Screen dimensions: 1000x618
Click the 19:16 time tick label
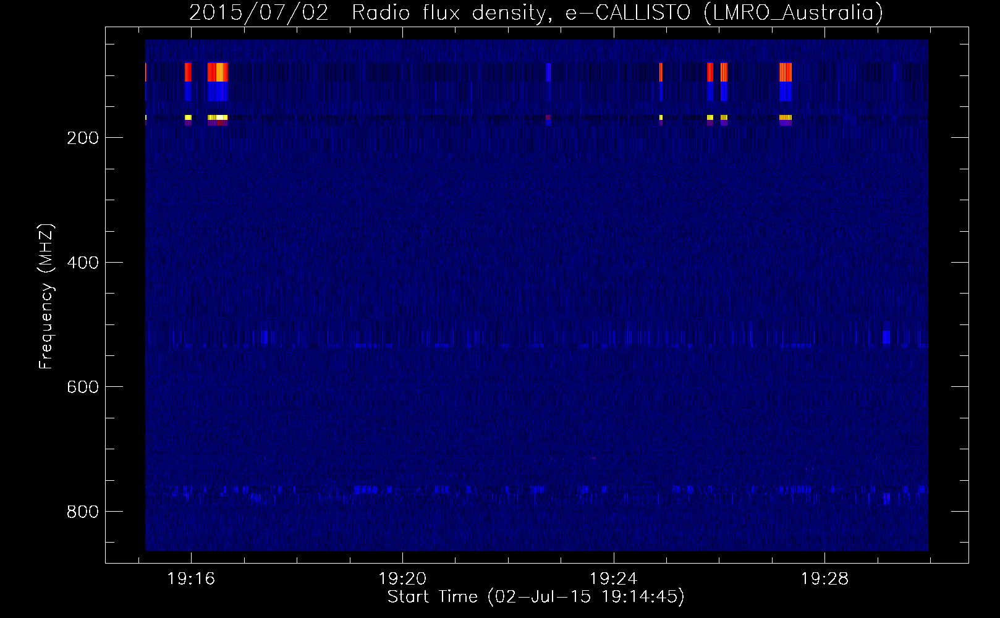pos(191,579)
